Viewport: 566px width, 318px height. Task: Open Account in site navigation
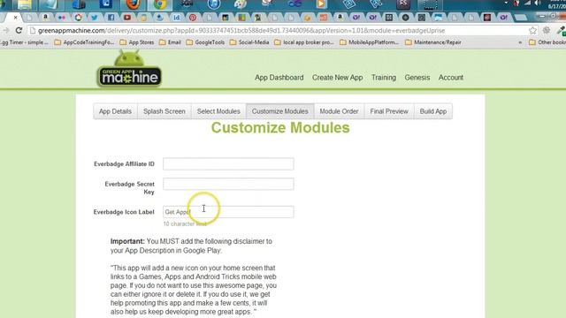[x=451, y=78]
